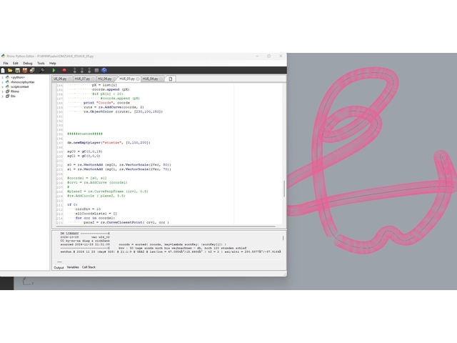Expand the Rhino tree node
The height and width of the screenshot is (343, 457).
(3, 91)
